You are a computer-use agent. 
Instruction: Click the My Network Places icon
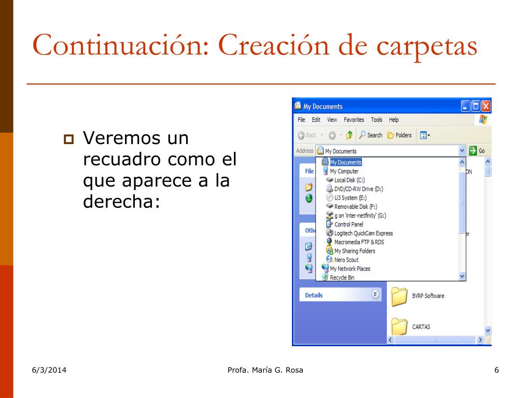[325, 268]
